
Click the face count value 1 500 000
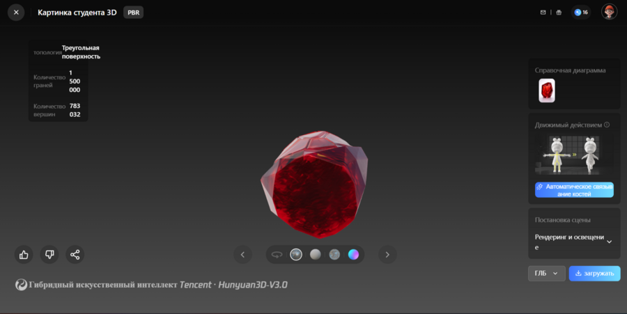75,81
